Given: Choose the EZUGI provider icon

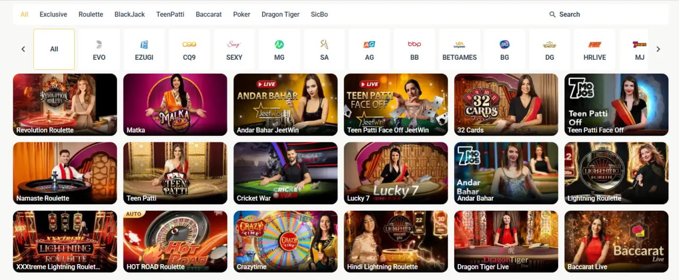Looking at the screenshot, I should click(x=144, y=49).
